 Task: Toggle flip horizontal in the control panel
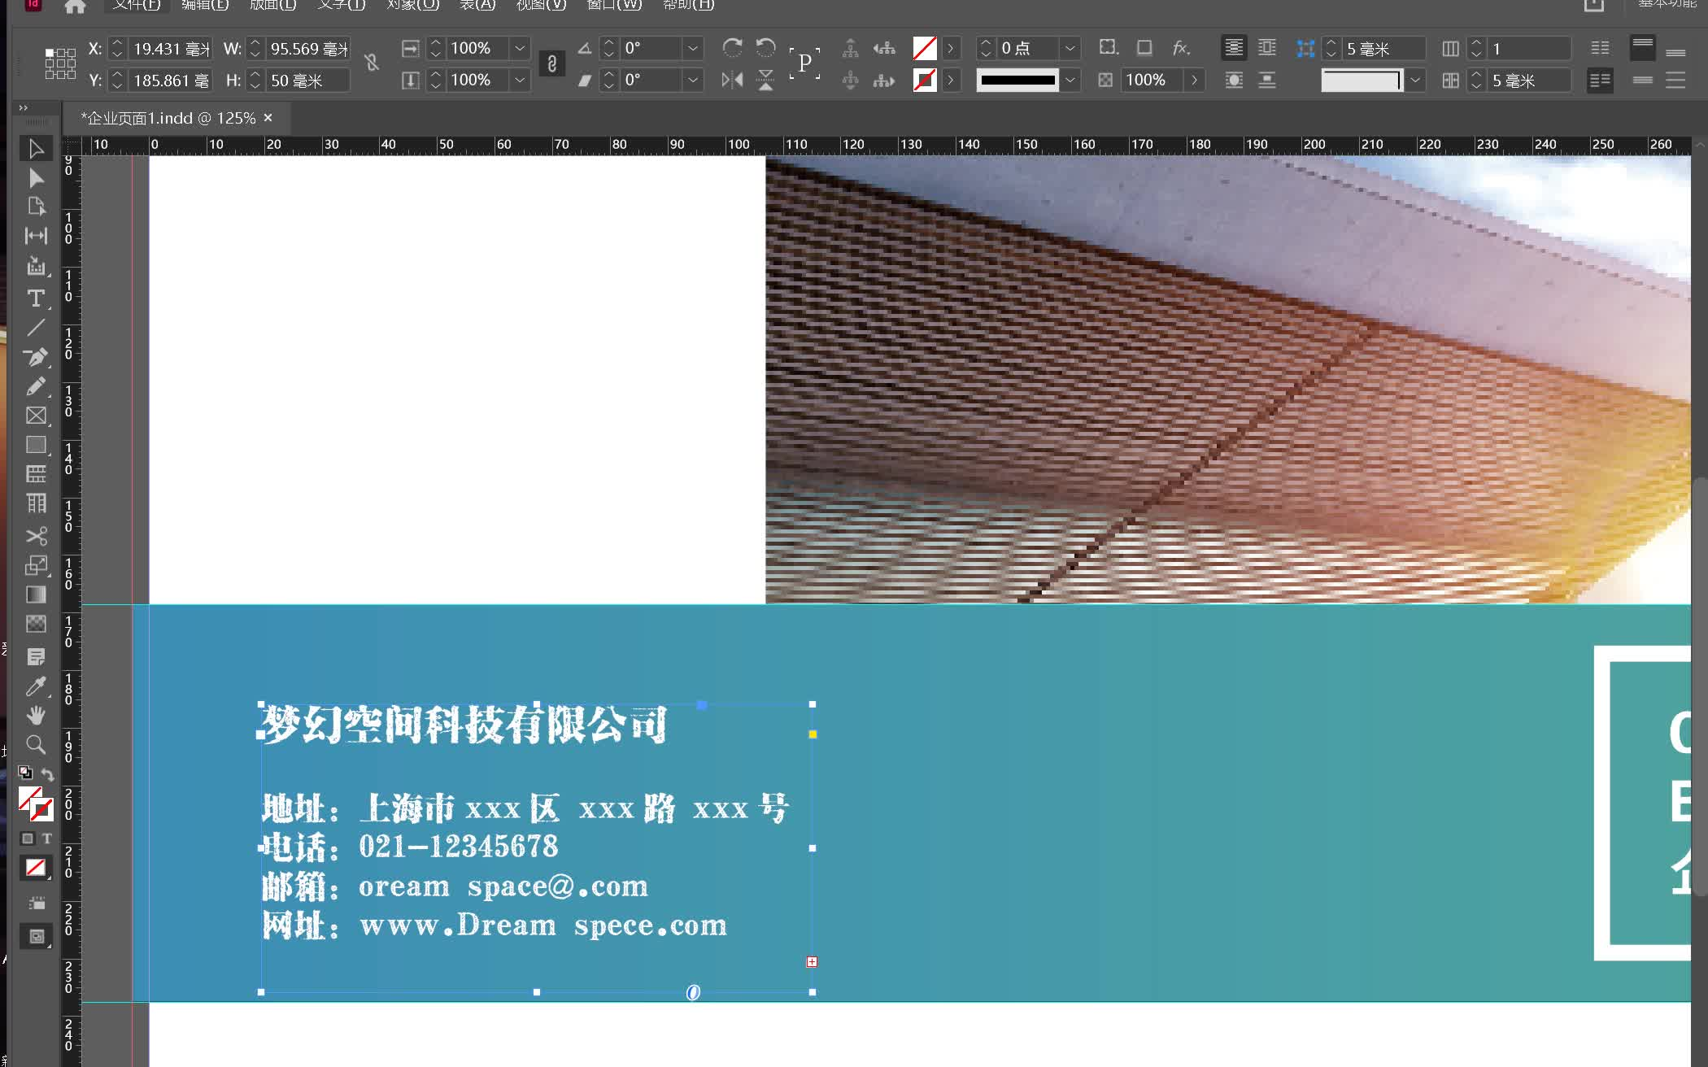coord(731,80)
